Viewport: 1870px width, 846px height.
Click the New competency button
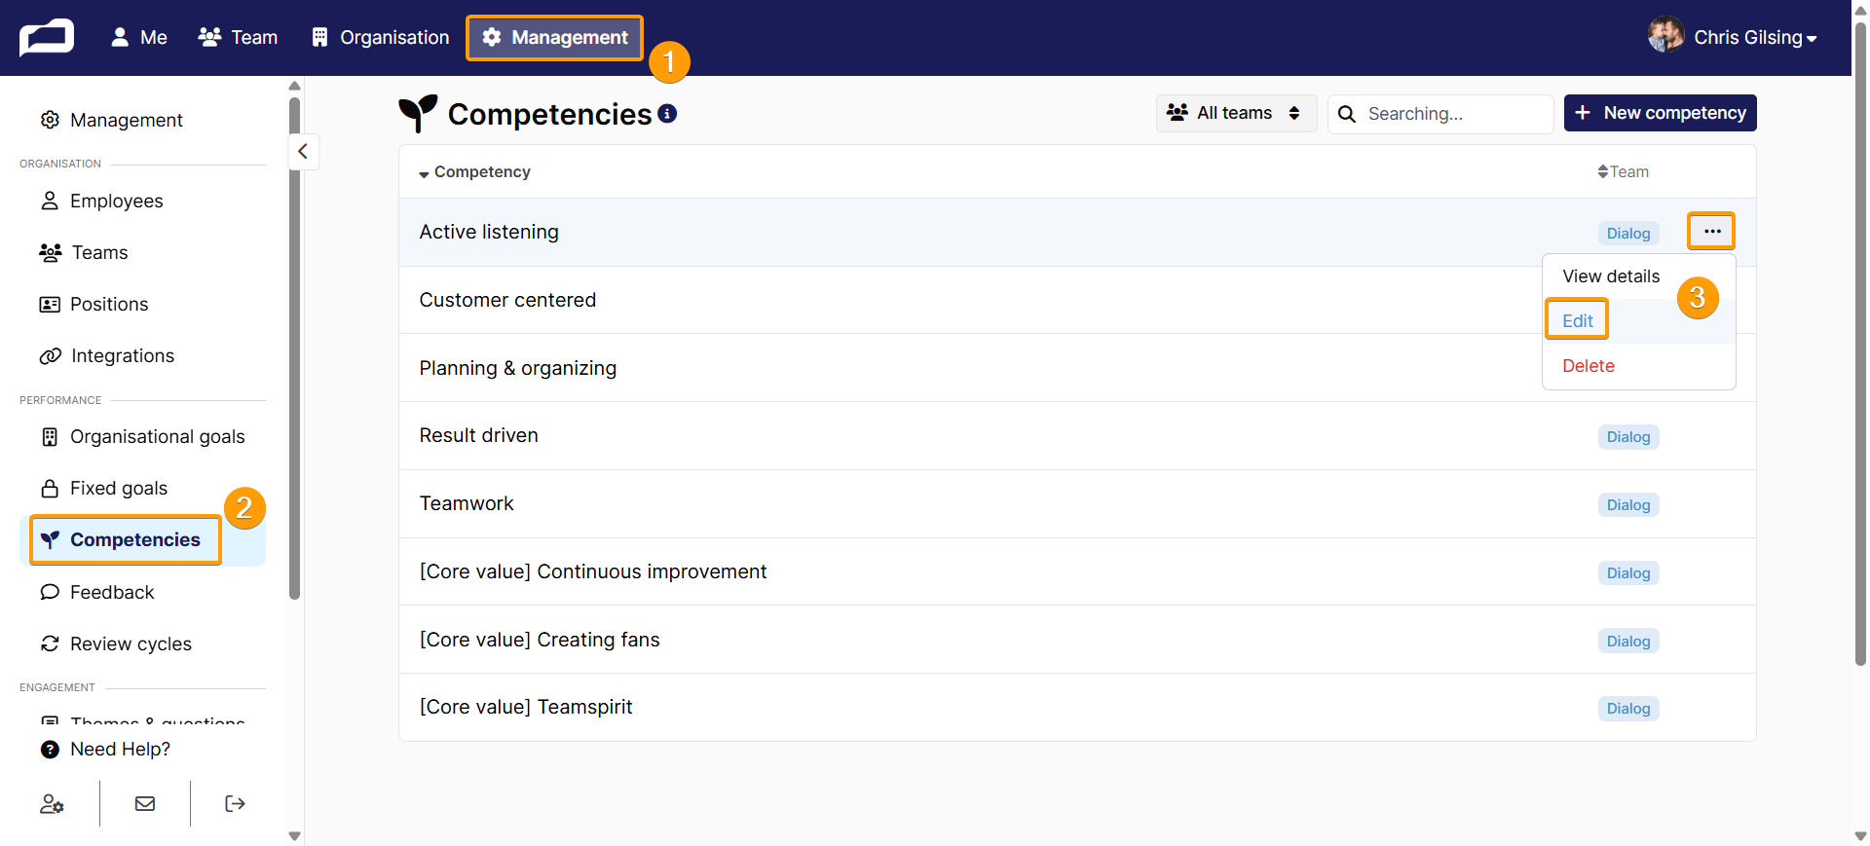tap(1660, 113)
